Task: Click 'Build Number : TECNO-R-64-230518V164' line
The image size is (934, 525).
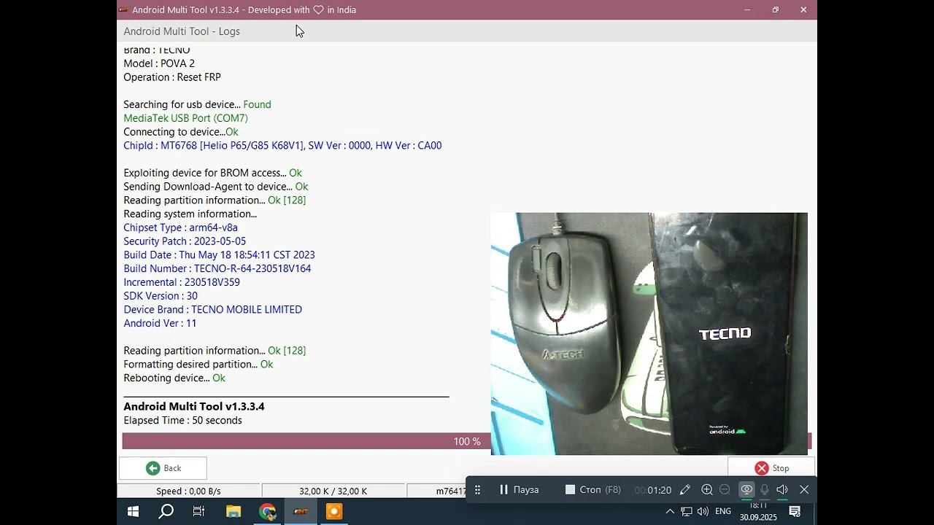Action: (217, 268)
